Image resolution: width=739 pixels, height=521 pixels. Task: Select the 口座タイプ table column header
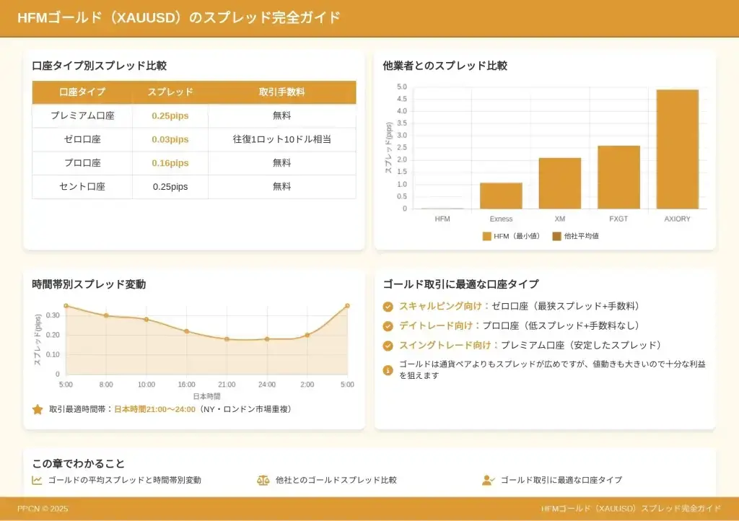[x=82, y=92]
